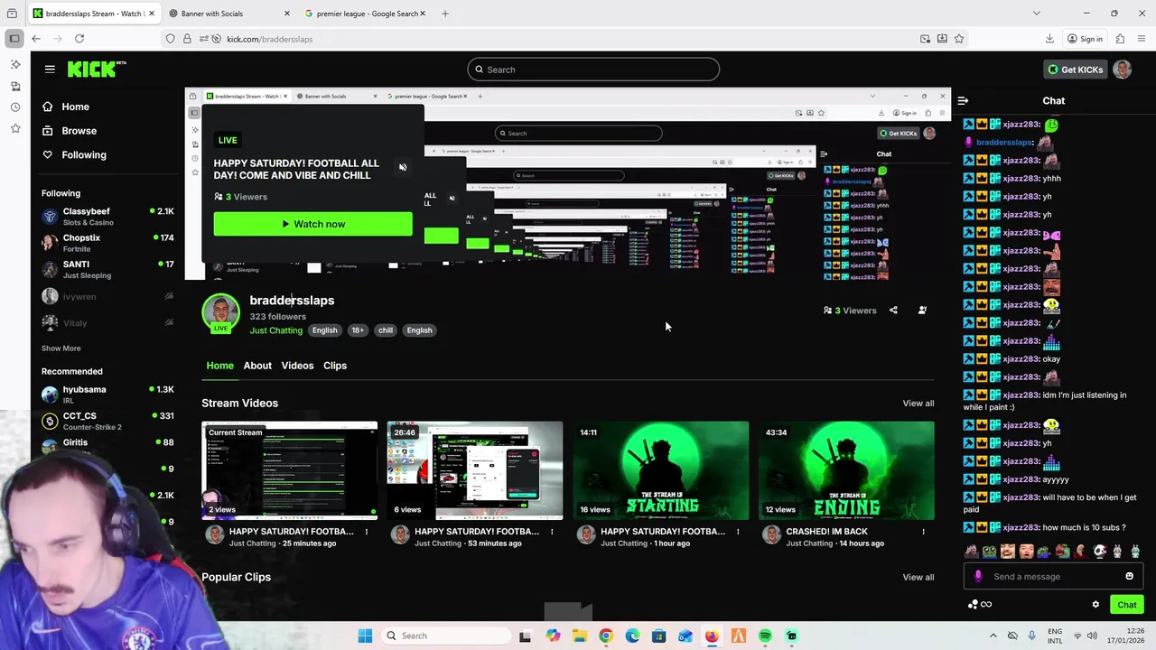This screenshot has width=1156, height=650.
Task: Collapse the chat panel with arrow icon
Action: pos(963,101)
